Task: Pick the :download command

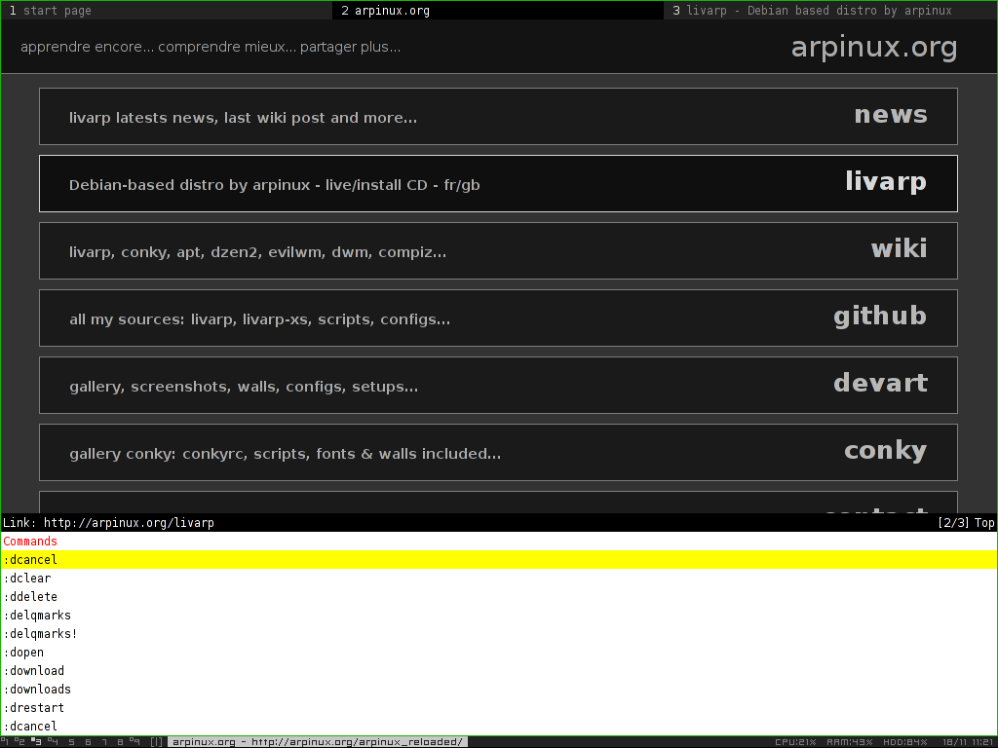Action: [499, 670]
